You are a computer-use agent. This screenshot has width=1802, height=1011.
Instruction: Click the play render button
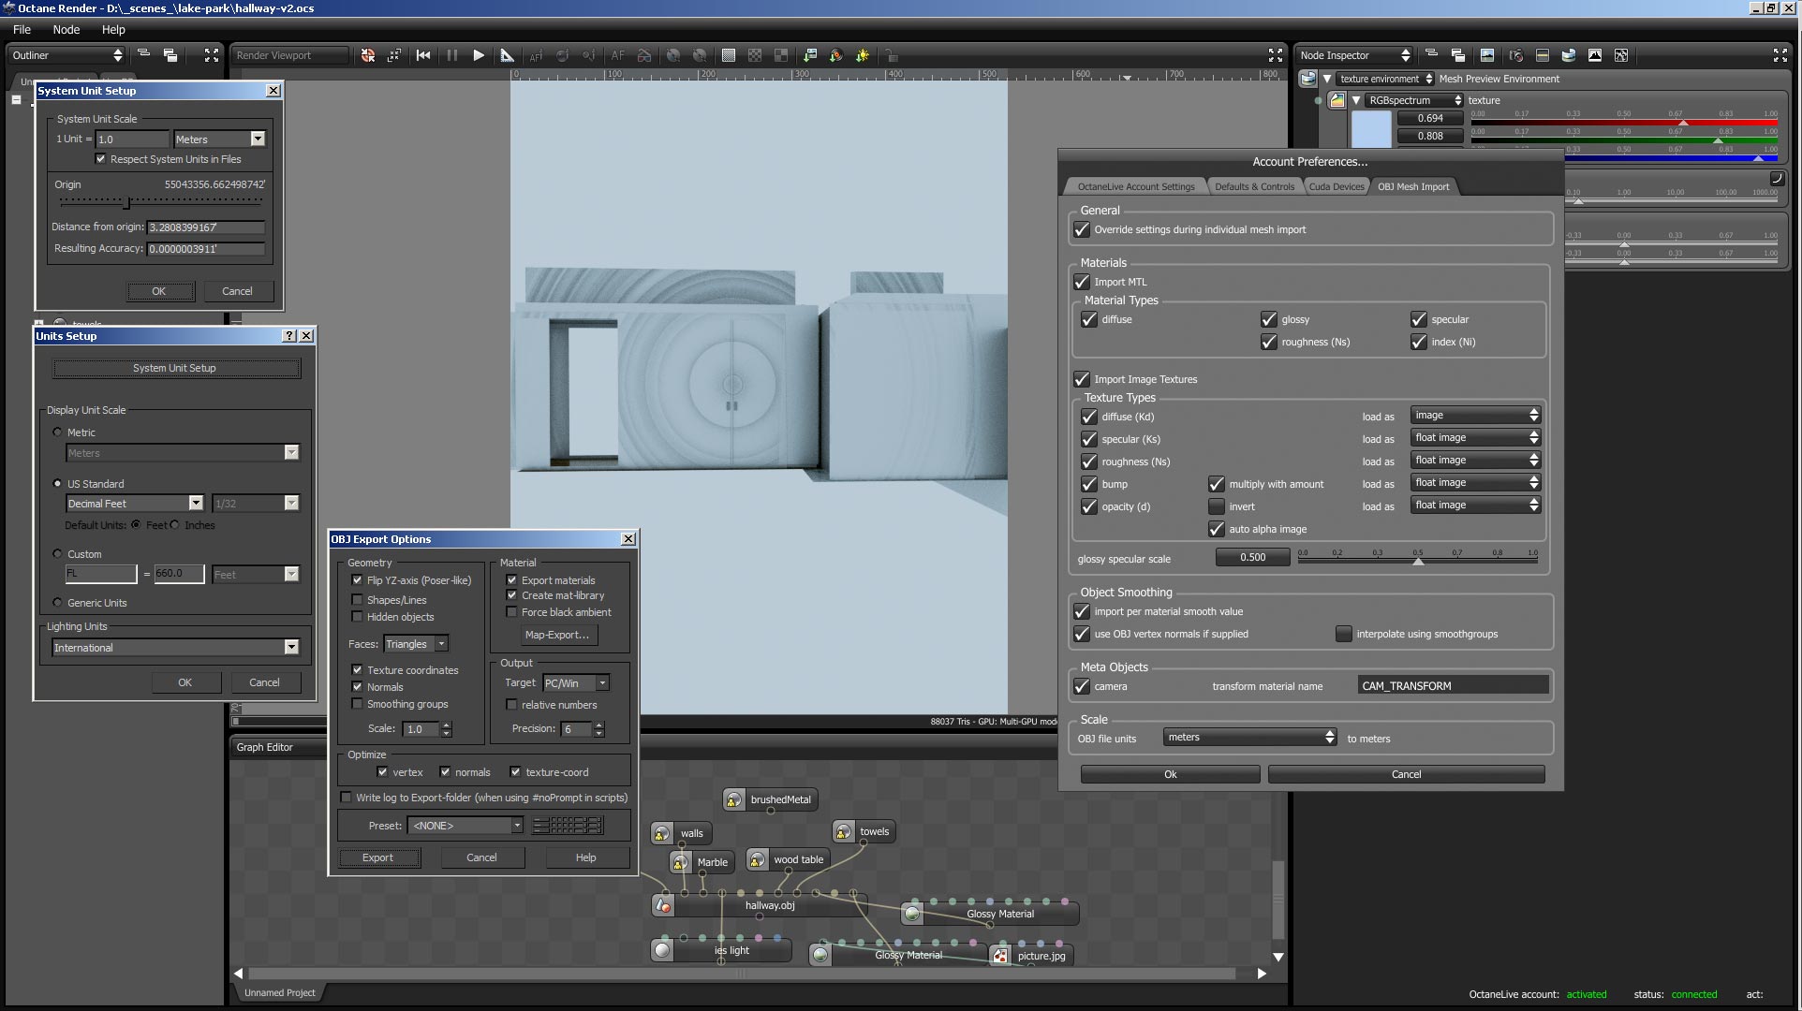point(479,55)
